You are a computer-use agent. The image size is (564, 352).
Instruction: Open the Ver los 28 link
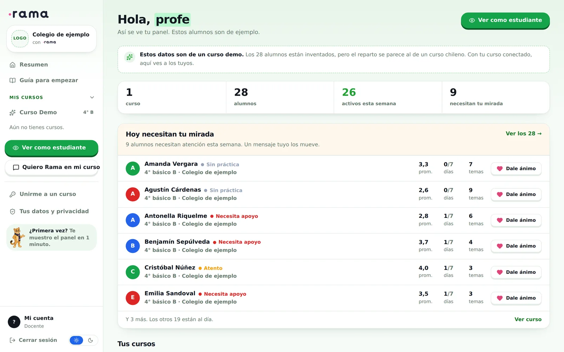[523, 134]
